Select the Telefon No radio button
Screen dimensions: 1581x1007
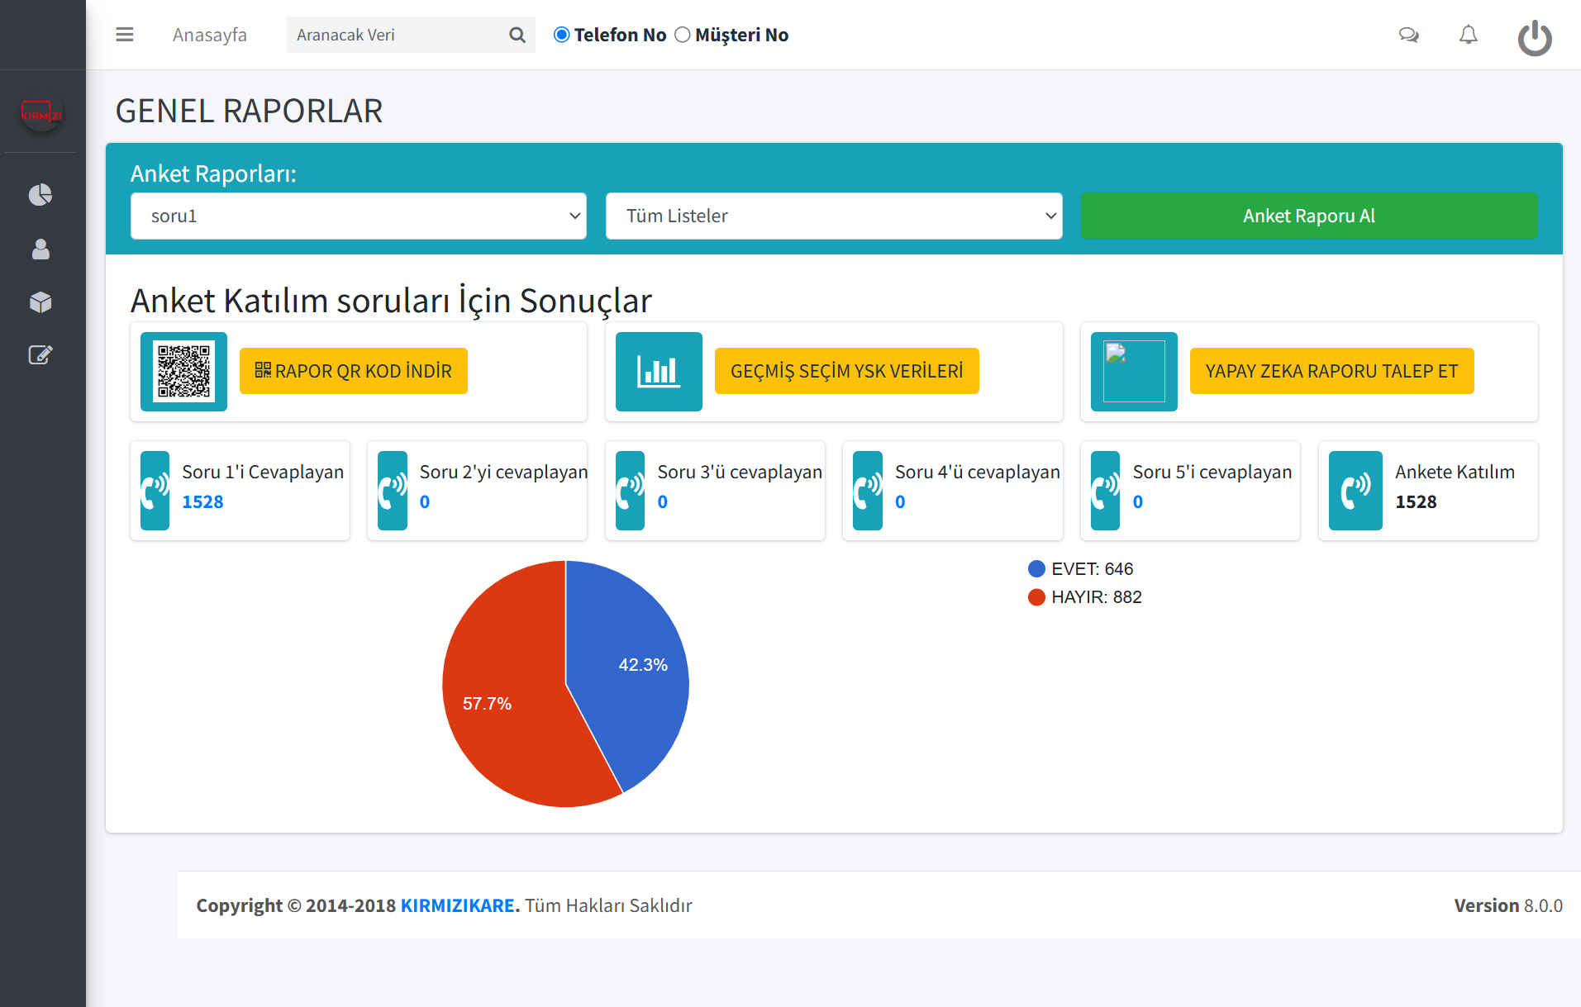[x=562, y=35]
